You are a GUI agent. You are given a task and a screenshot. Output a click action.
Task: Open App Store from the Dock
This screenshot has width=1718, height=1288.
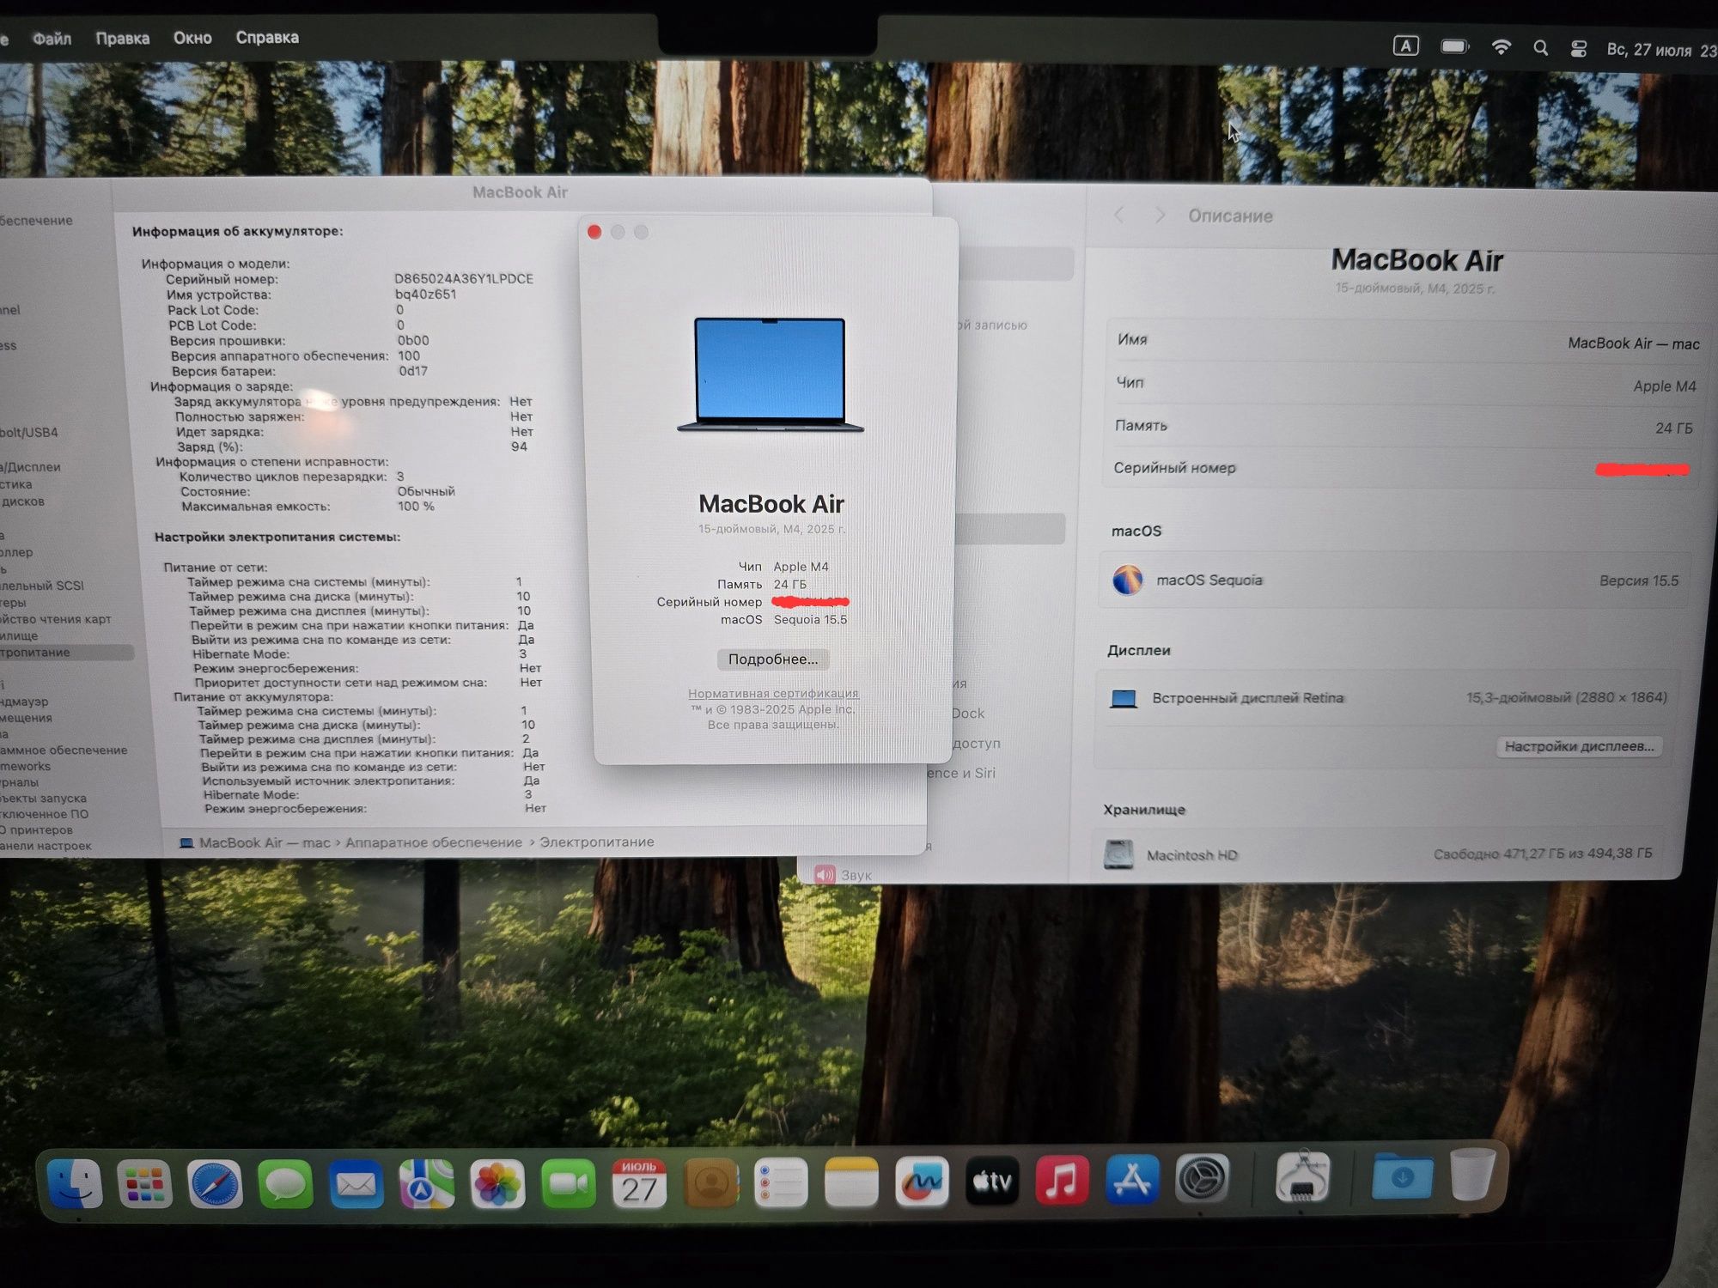coord(1132,1180)
